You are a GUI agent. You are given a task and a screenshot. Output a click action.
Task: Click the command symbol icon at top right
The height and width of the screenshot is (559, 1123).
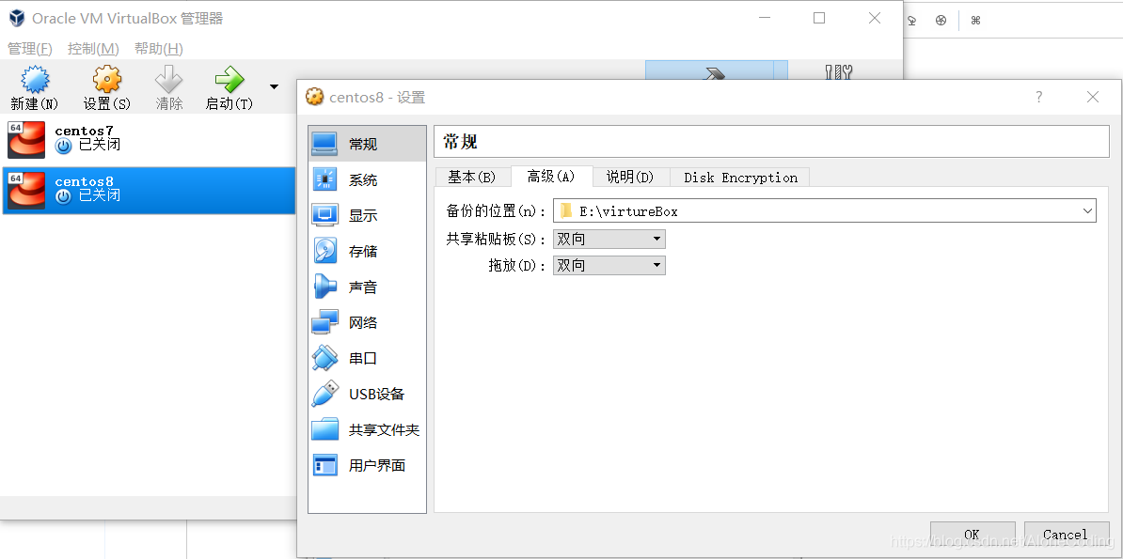point(975,21)
